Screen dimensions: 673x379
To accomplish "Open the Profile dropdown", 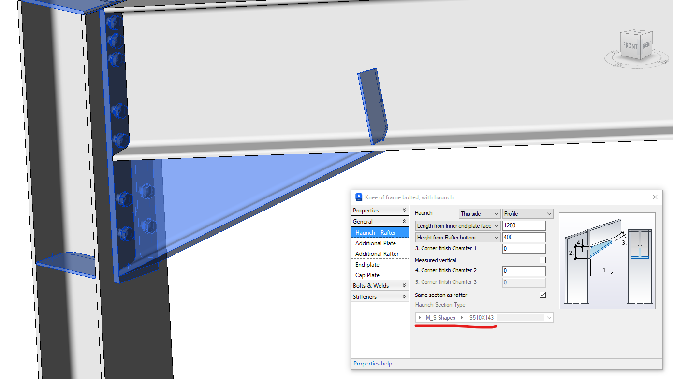I will (527, 213).
